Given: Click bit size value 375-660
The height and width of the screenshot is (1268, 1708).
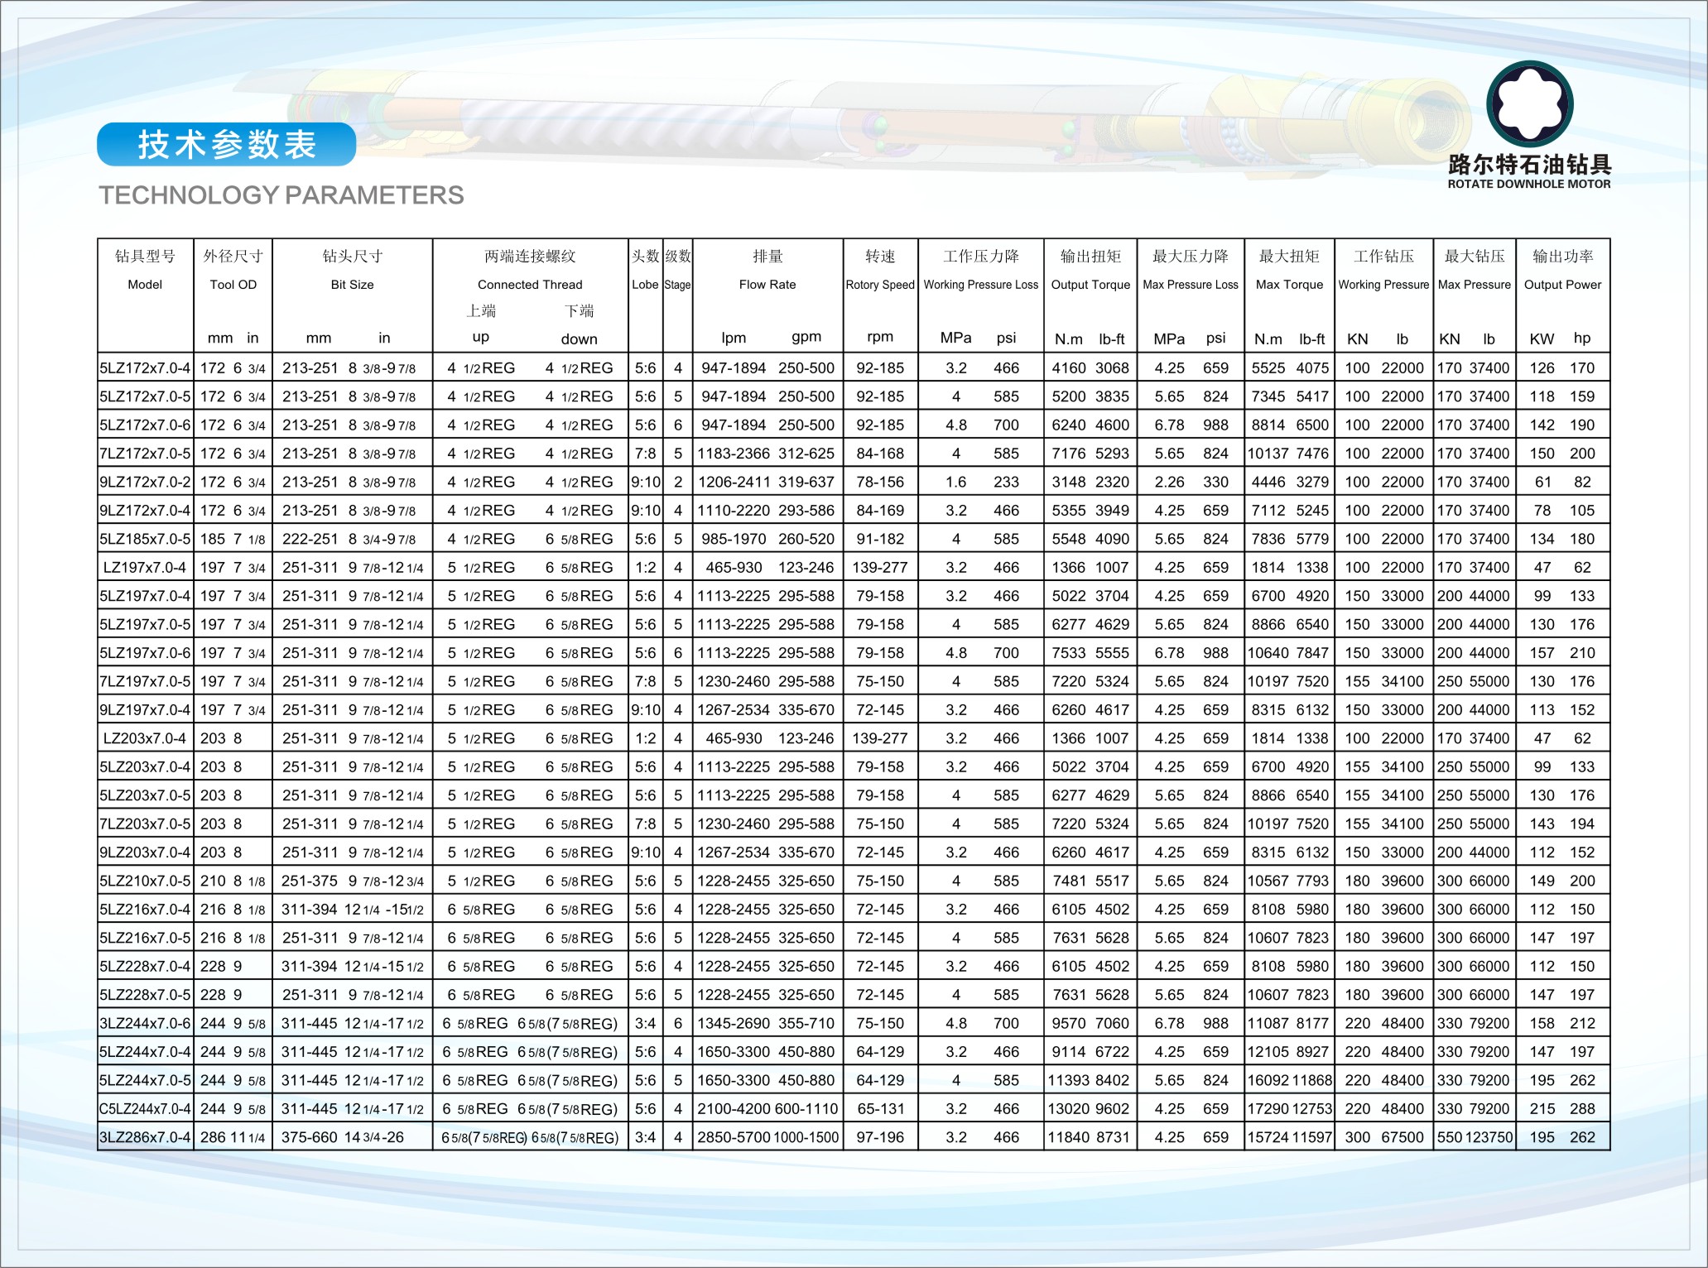Looking at the screenshot, I should tap(310, 1137).
